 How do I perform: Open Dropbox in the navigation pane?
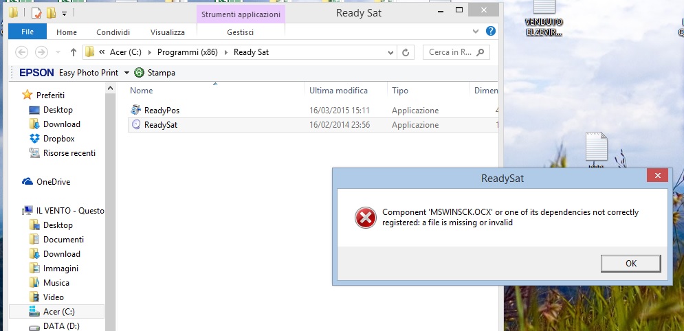pos(58,139)
